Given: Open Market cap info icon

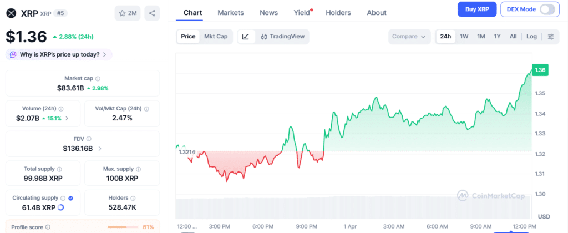Looking at the screenshot, I should [98, 78].
